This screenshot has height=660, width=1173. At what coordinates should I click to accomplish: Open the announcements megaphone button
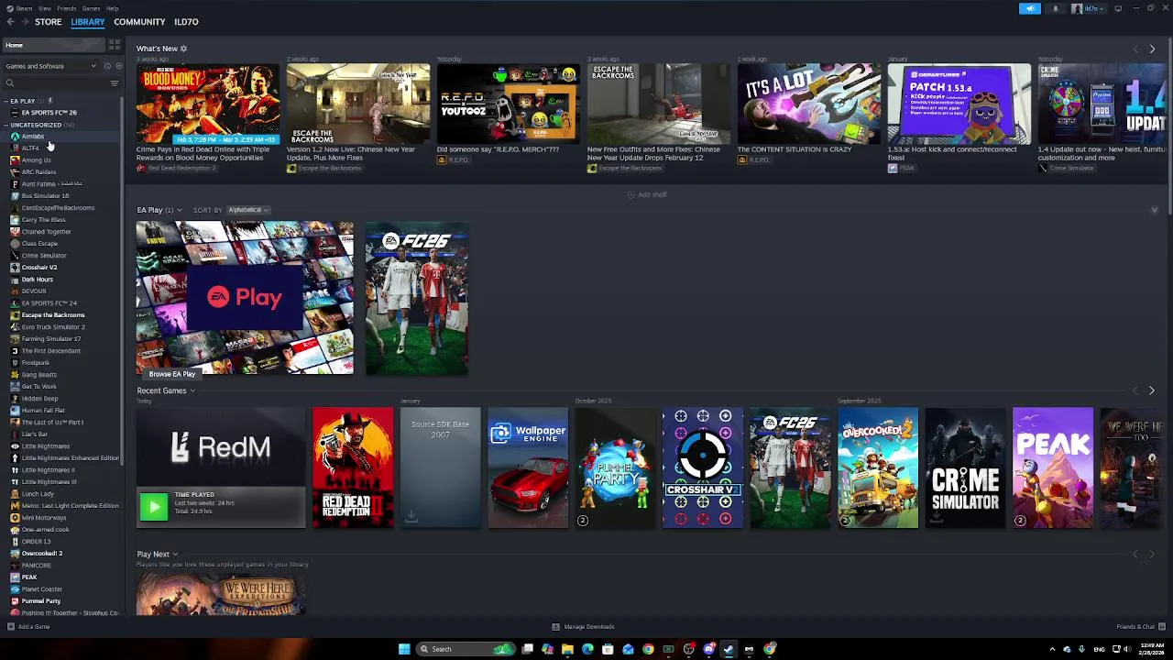[1030, 8]
